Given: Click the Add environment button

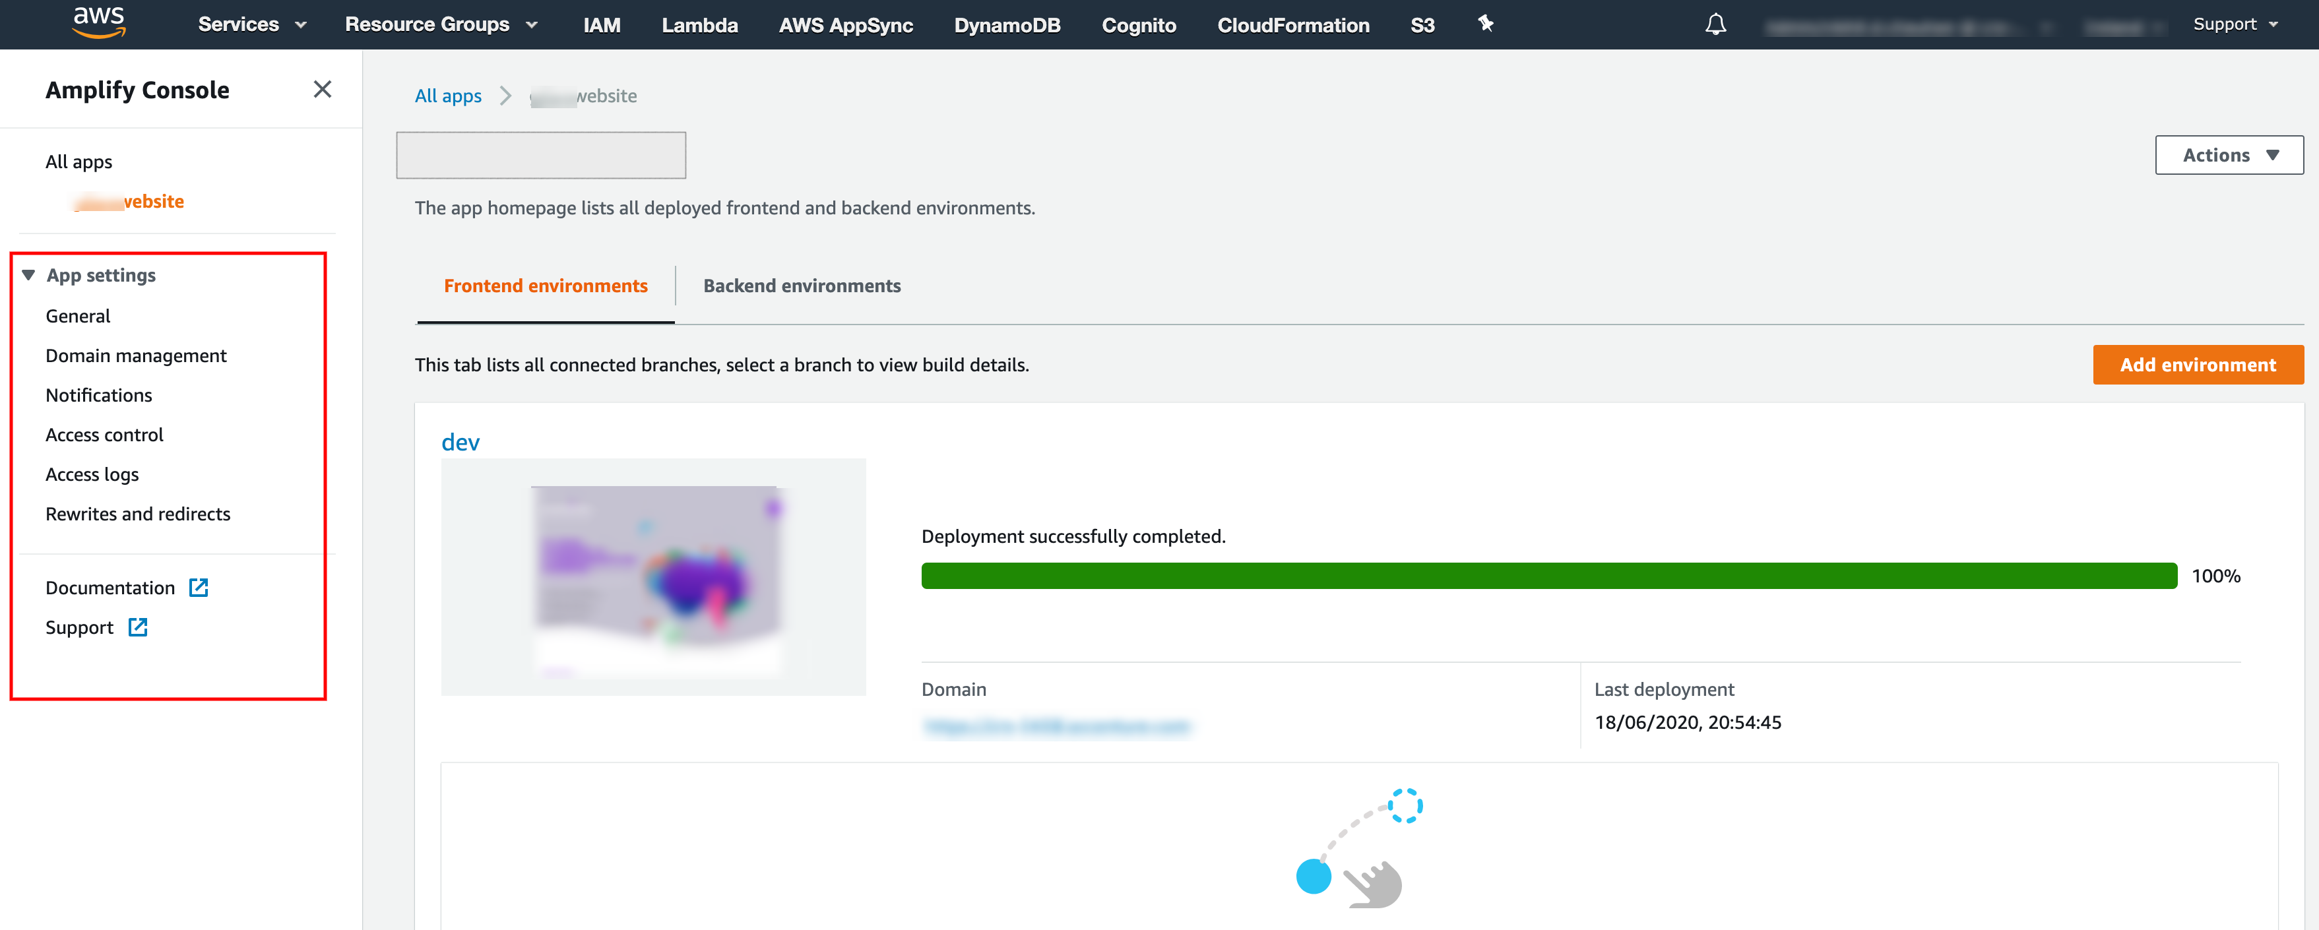Looking at the screenshot, I should click(2198, 365).
